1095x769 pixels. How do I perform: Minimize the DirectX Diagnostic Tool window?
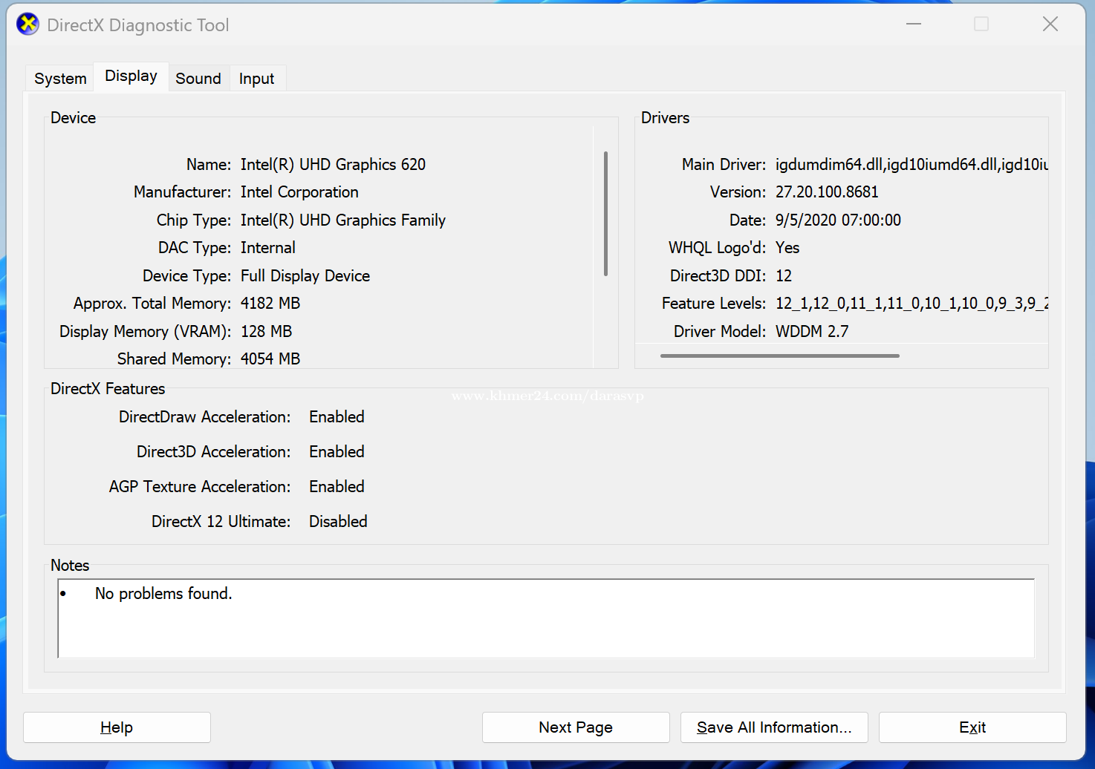pyautogui.click(x=913, y=24)
